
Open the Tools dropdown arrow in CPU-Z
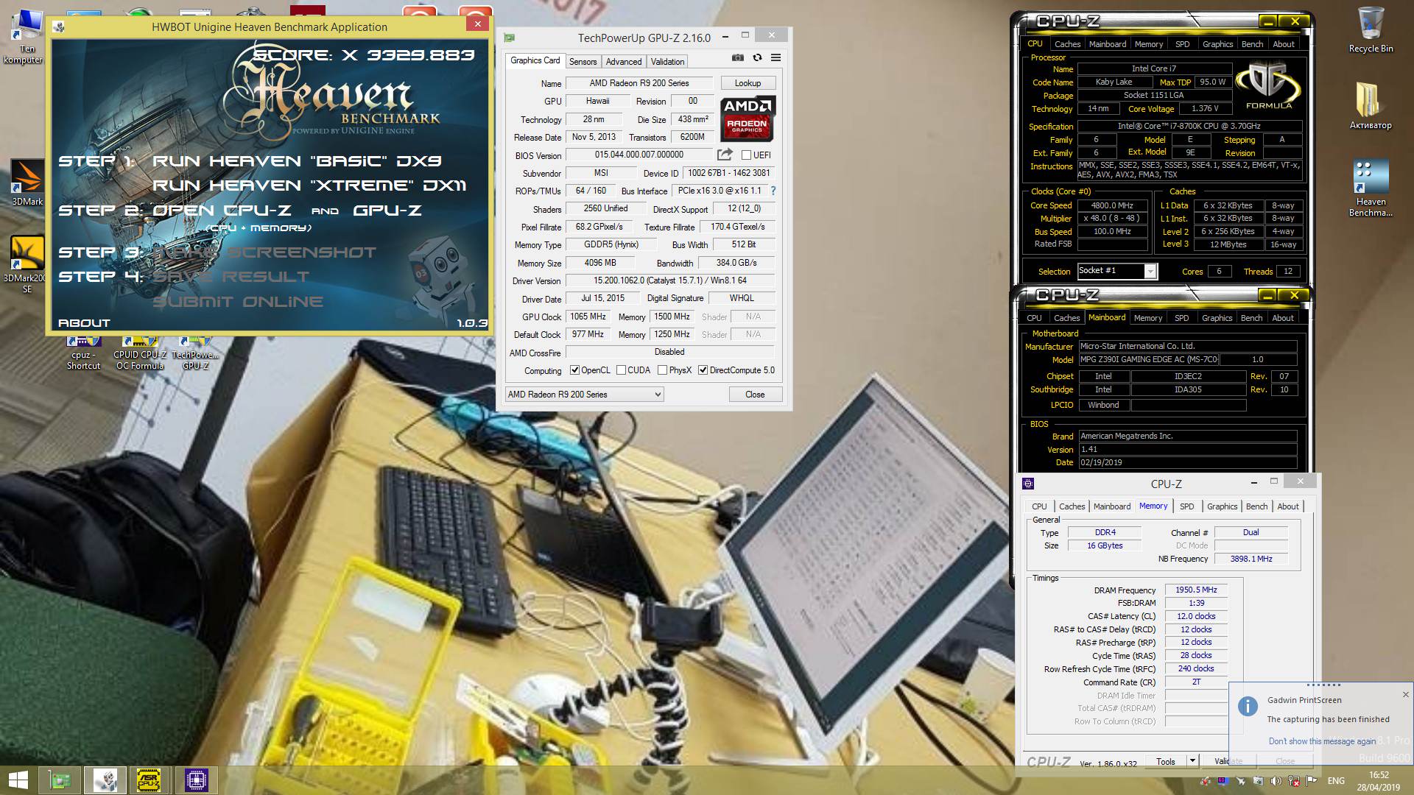(1192, 761)
